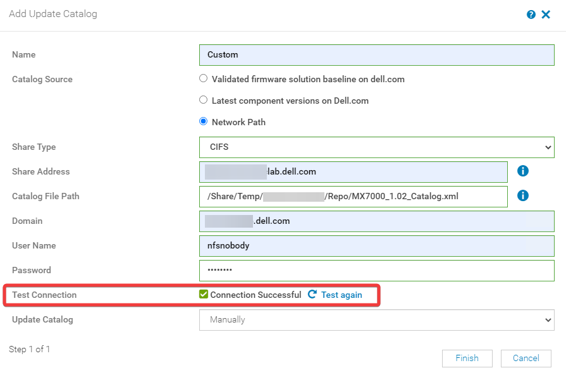Click the Update Catalog dropdown chevron
566x375 pixels.
548,319
